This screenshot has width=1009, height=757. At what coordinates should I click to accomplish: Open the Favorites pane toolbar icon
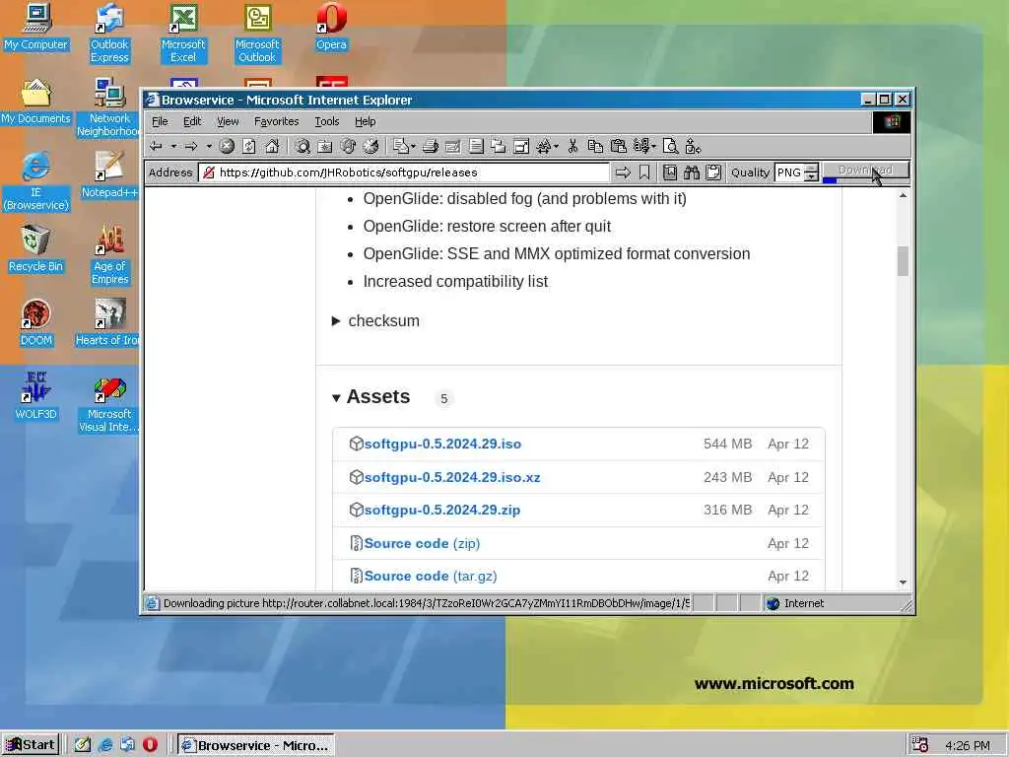point(325,147)
